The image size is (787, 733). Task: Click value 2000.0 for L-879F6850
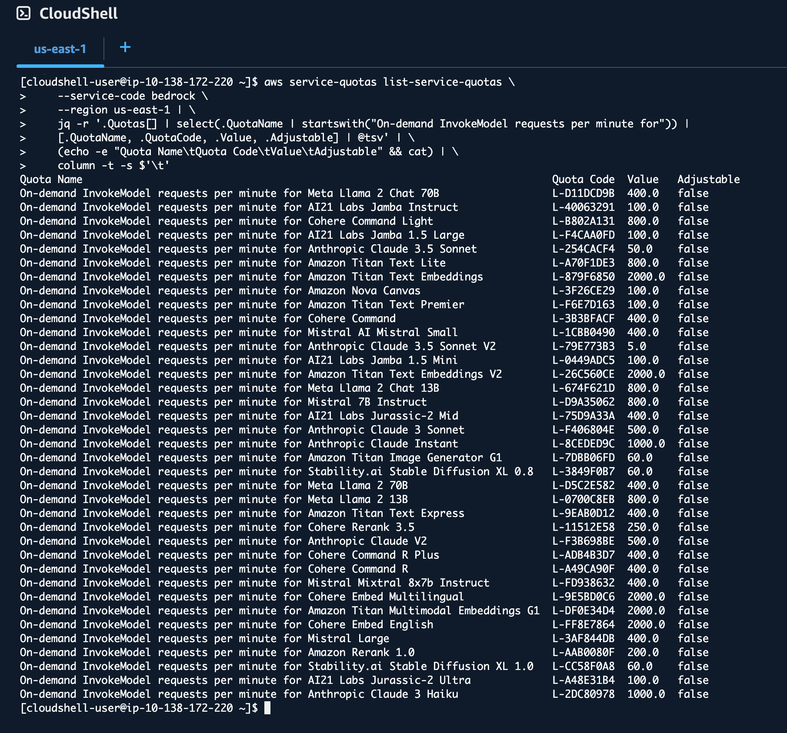click(x=646, y=277)
